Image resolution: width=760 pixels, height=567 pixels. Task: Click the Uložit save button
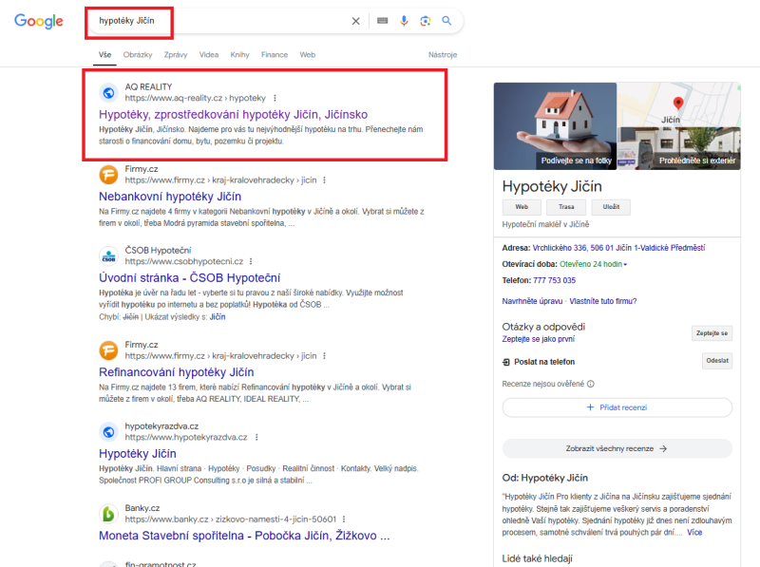tap(611, 207)
